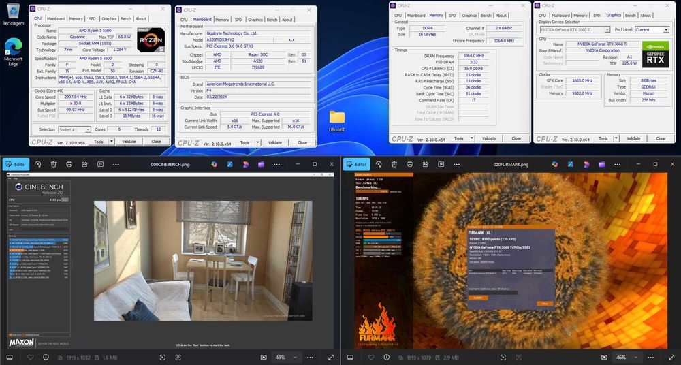Click the 000CINEBENCH.png title text

170,164
